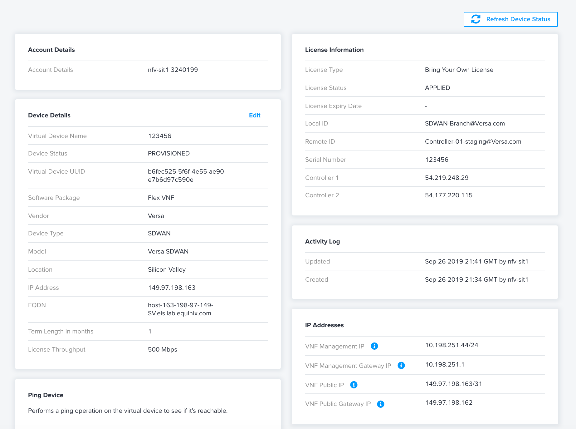Image resolution: width=576 pixels, height=429 pixels.
Task: Click Term Length in months value 1
Action: coord(150,331)
